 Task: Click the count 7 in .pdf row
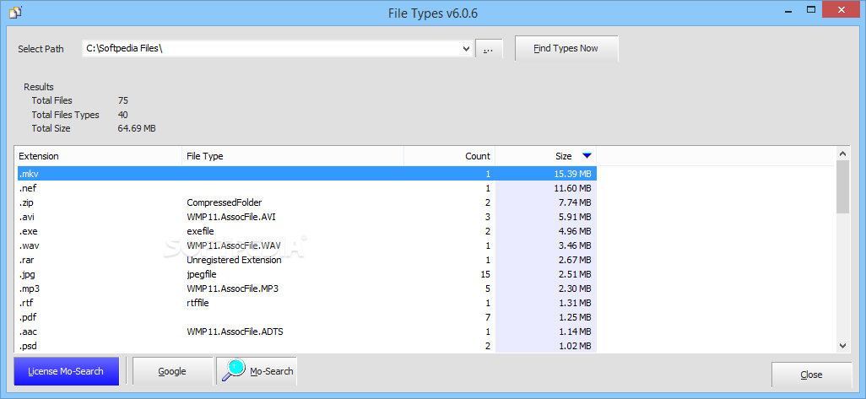(x=488, y=317)
